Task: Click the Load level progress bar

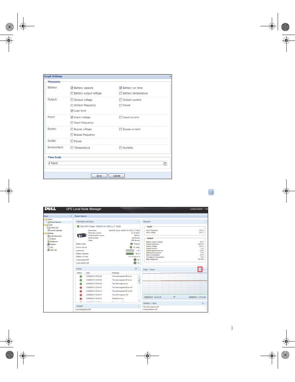Action: 130,251
